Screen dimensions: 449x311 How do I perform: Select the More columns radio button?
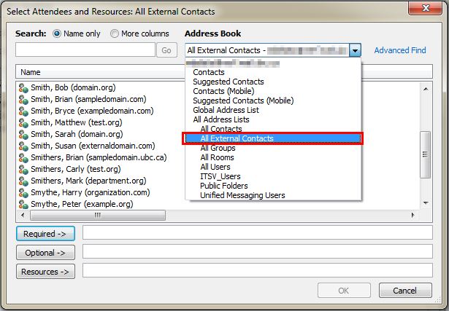point(115,34)
